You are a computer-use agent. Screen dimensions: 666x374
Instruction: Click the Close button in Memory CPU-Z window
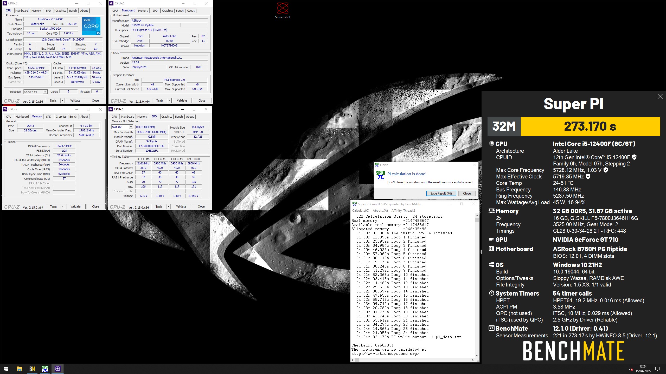[95, 206]
